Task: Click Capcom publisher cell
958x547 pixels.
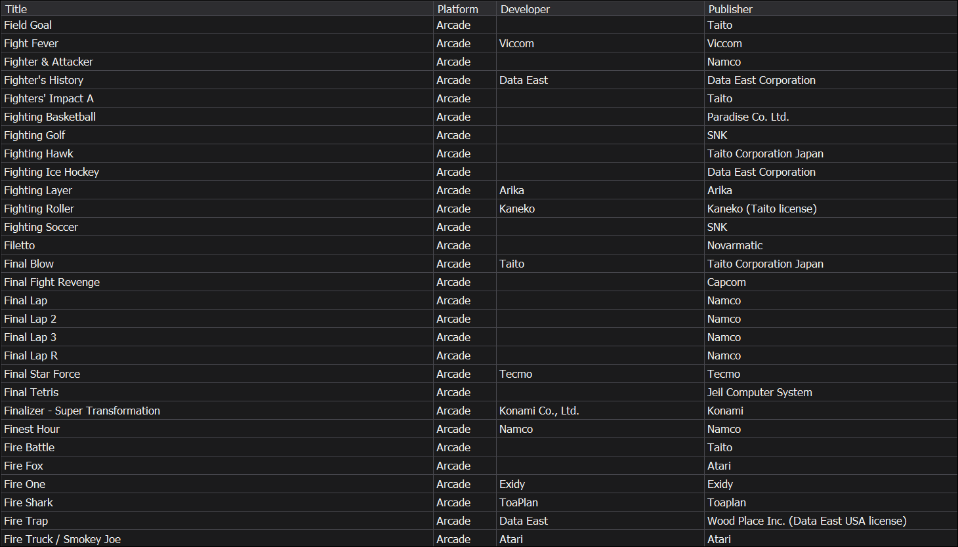Action: click(726, 282)
